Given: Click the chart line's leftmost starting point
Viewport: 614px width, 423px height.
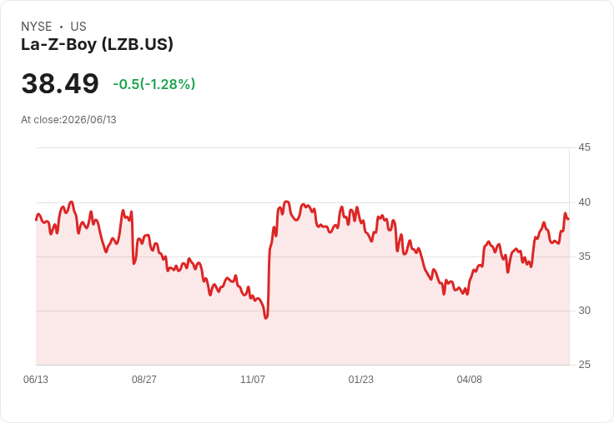Looking at the screenshot, I should tap(37, 220).
